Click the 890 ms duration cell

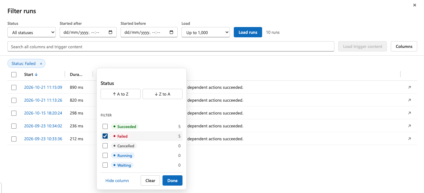tap(76, 87)
